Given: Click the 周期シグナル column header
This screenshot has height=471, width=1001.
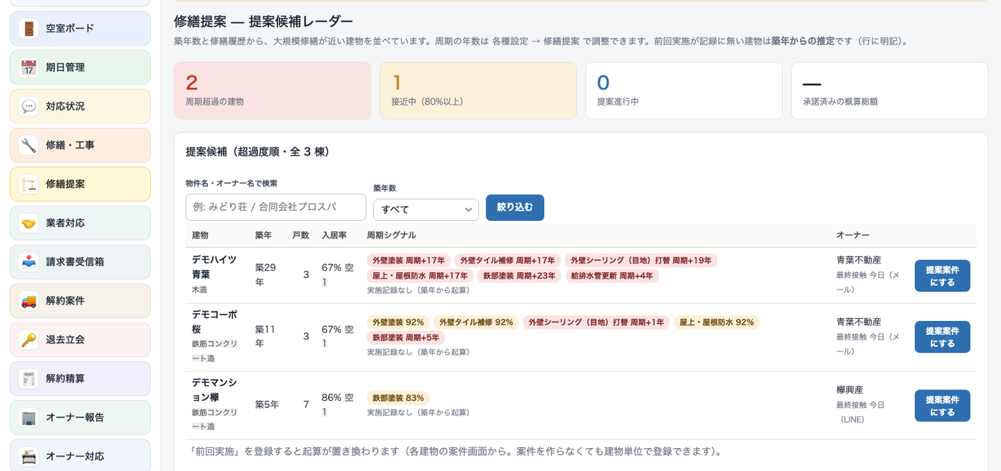Looking at the screenshot, I should tap(391, 235).
